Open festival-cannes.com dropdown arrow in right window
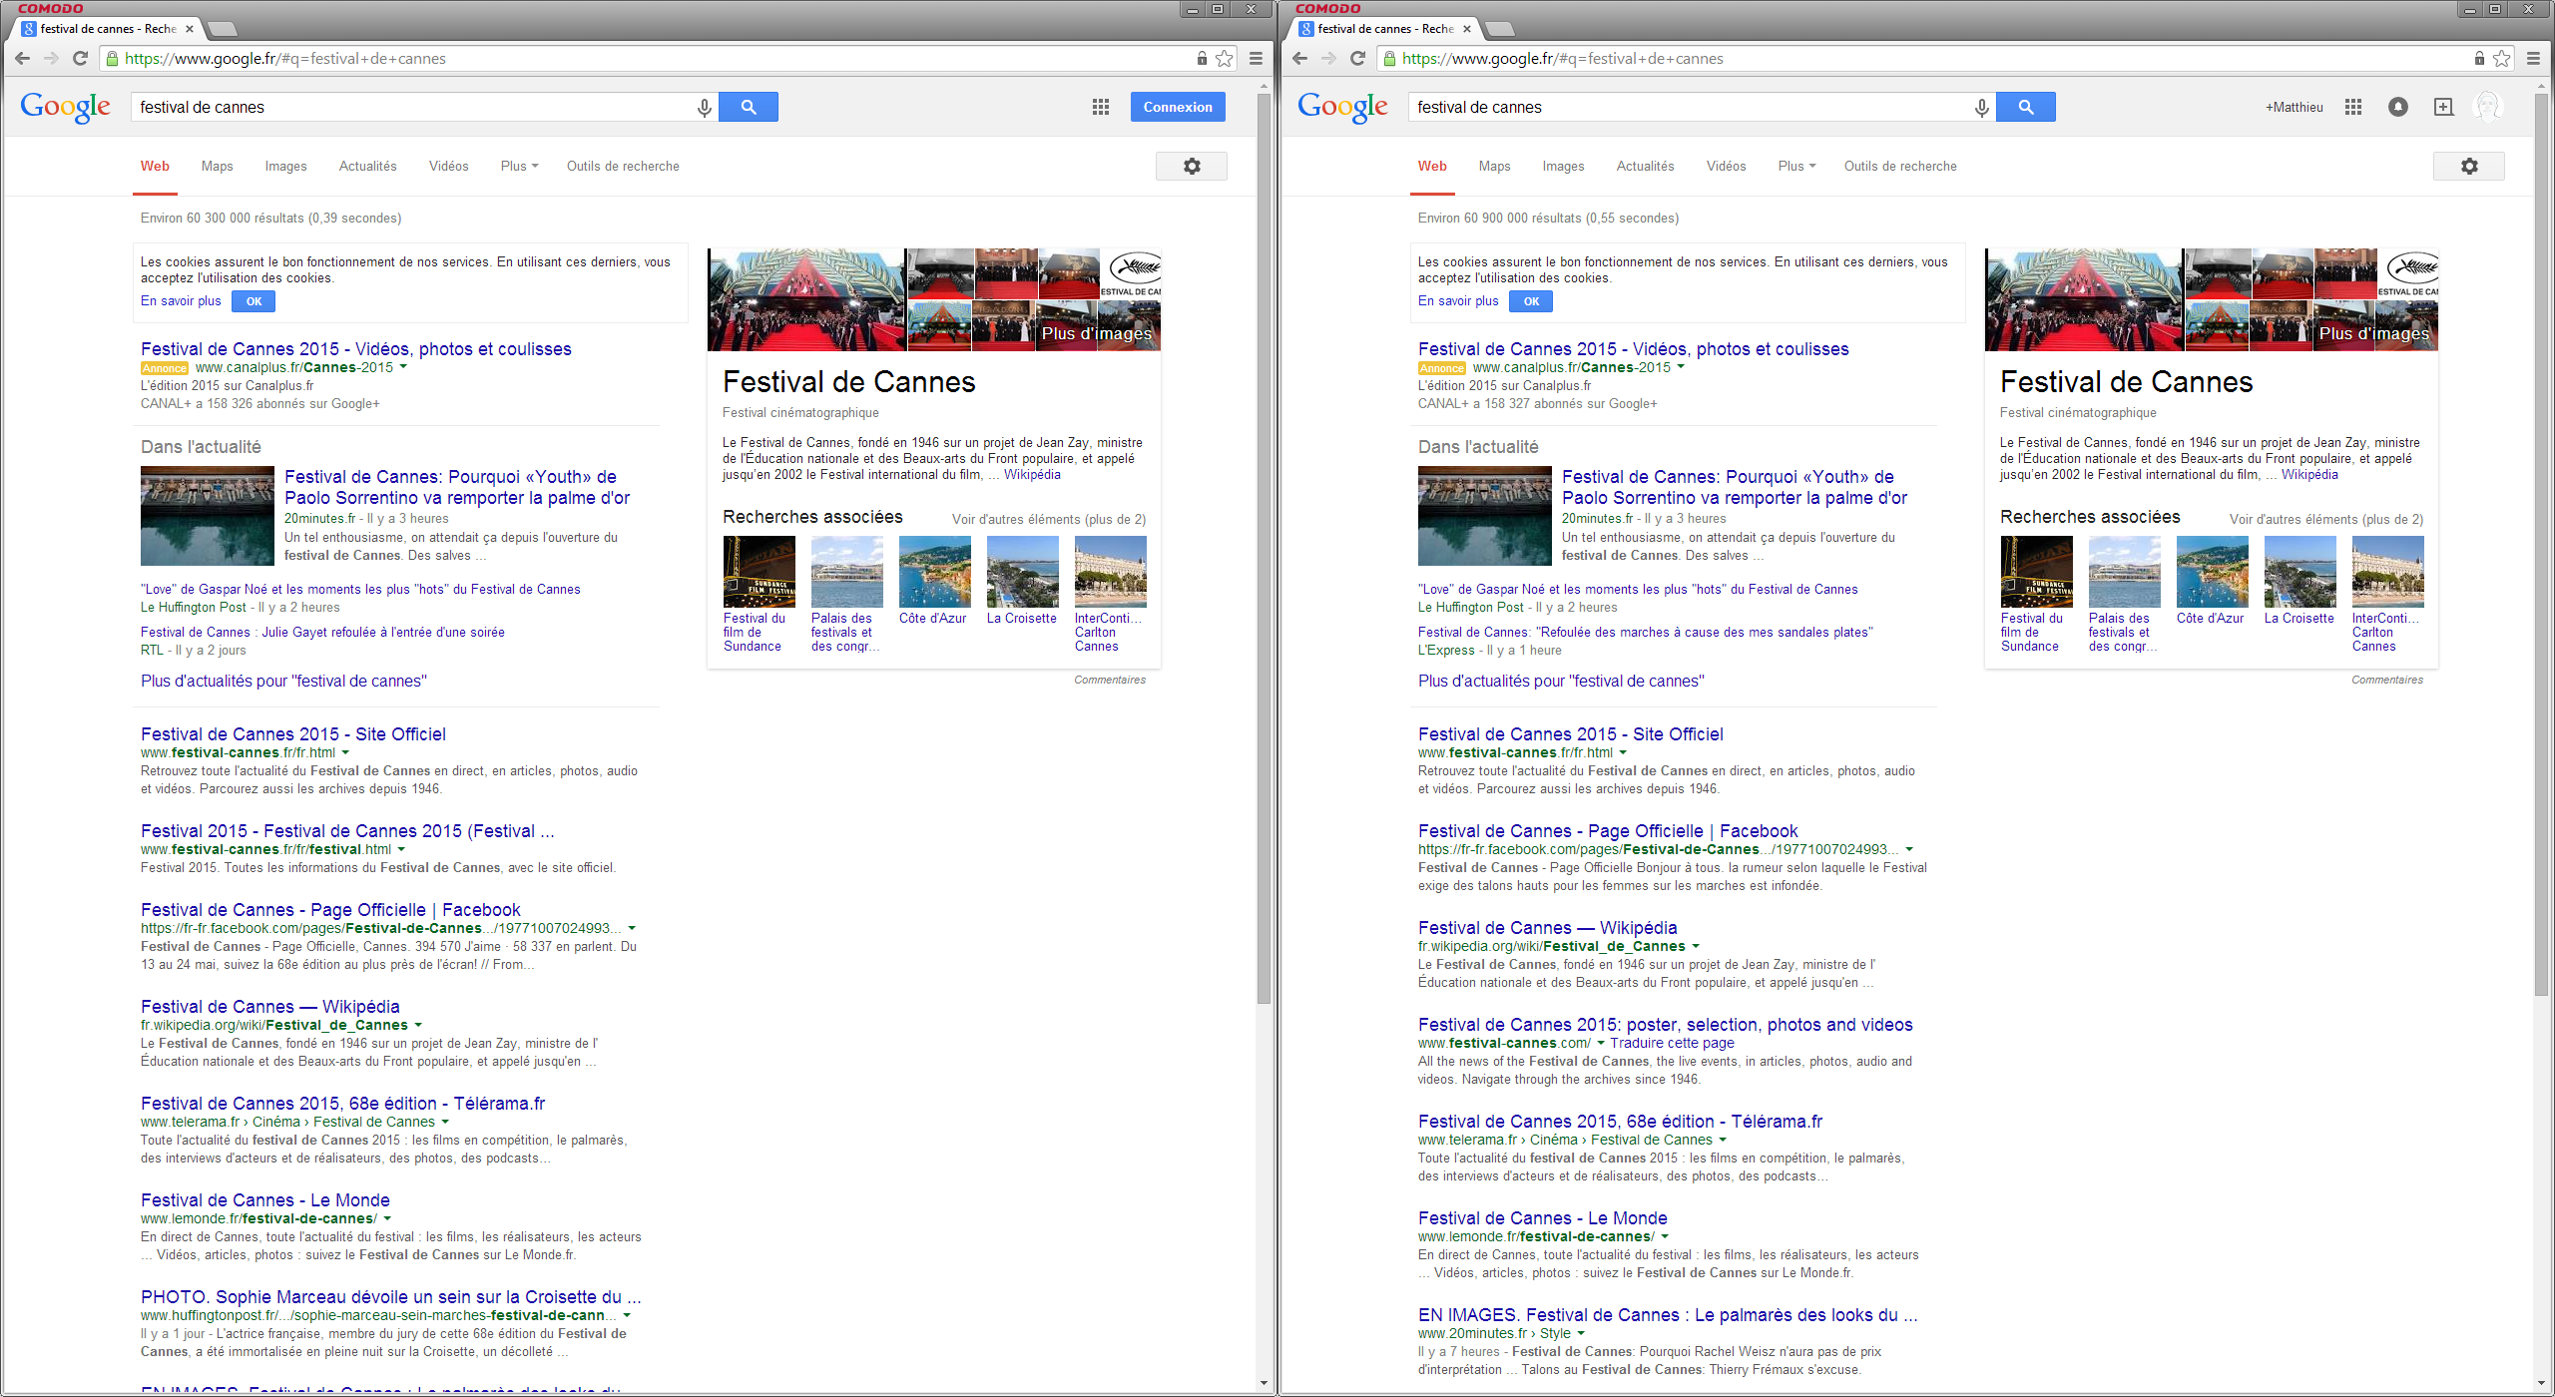Screen dimensions: 2555x1397 click(1601, 1043)
